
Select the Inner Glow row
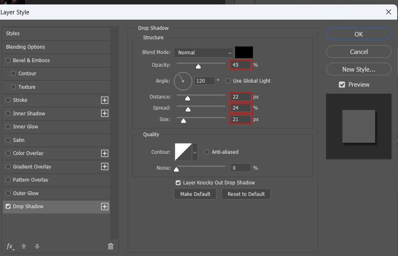coord(56,127)
